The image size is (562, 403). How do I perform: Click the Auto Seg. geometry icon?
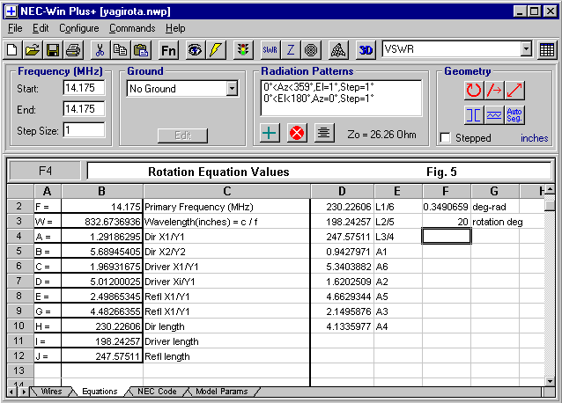[515, 114]
